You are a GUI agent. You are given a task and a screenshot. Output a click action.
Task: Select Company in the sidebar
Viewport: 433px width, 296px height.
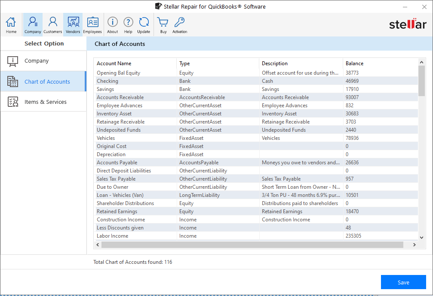(43, 60)
